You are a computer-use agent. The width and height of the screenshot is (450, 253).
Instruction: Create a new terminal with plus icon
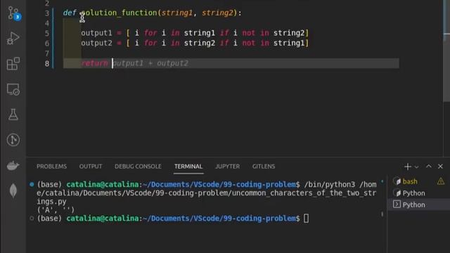(x=408, y=167)
